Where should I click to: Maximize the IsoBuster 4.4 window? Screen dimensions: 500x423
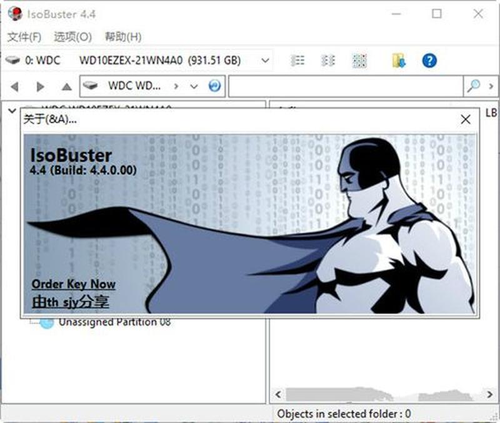436,14
